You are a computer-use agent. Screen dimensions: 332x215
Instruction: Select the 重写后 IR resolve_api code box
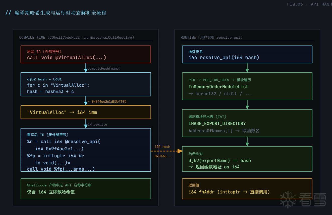[86, 150]
